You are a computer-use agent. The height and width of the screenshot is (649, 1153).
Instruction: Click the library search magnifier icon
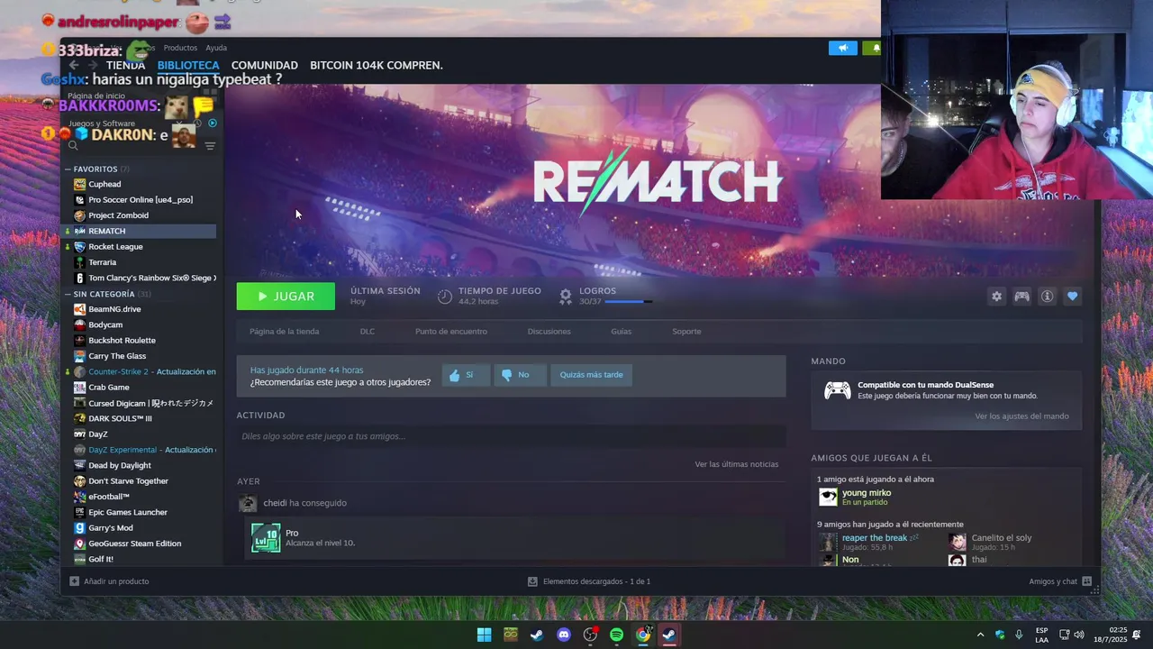point(73,146)
